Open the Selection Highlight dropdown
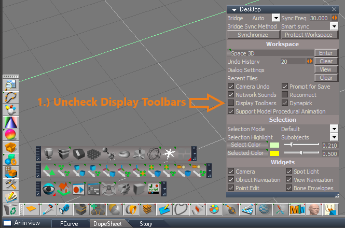The height and width of the screenshot is (228, 345). pos(334,137)
